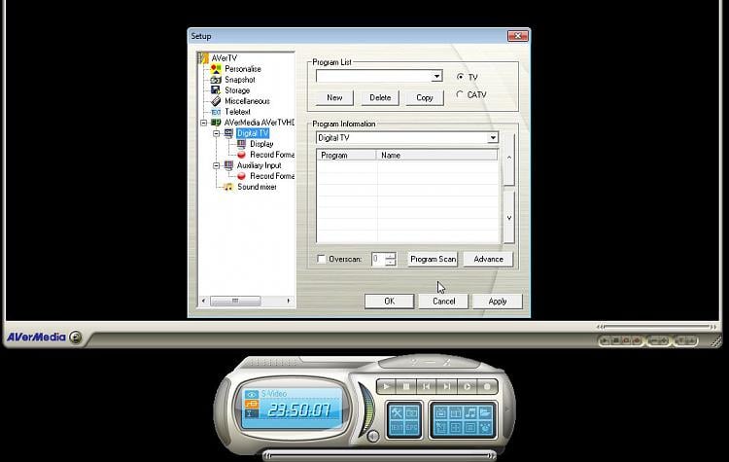Click the eye icon on the LCD display
This screenshot has width=729, height=462.
[252, 395]
